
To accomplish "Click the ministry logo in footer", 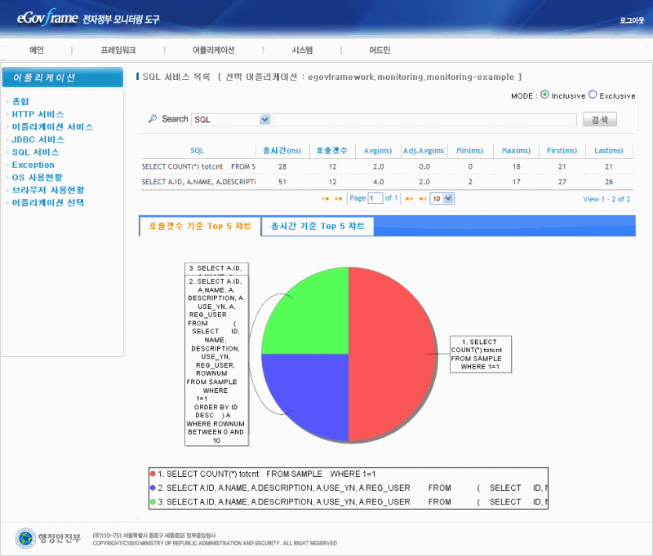I will pyautogui.click(x=48, y=538).
